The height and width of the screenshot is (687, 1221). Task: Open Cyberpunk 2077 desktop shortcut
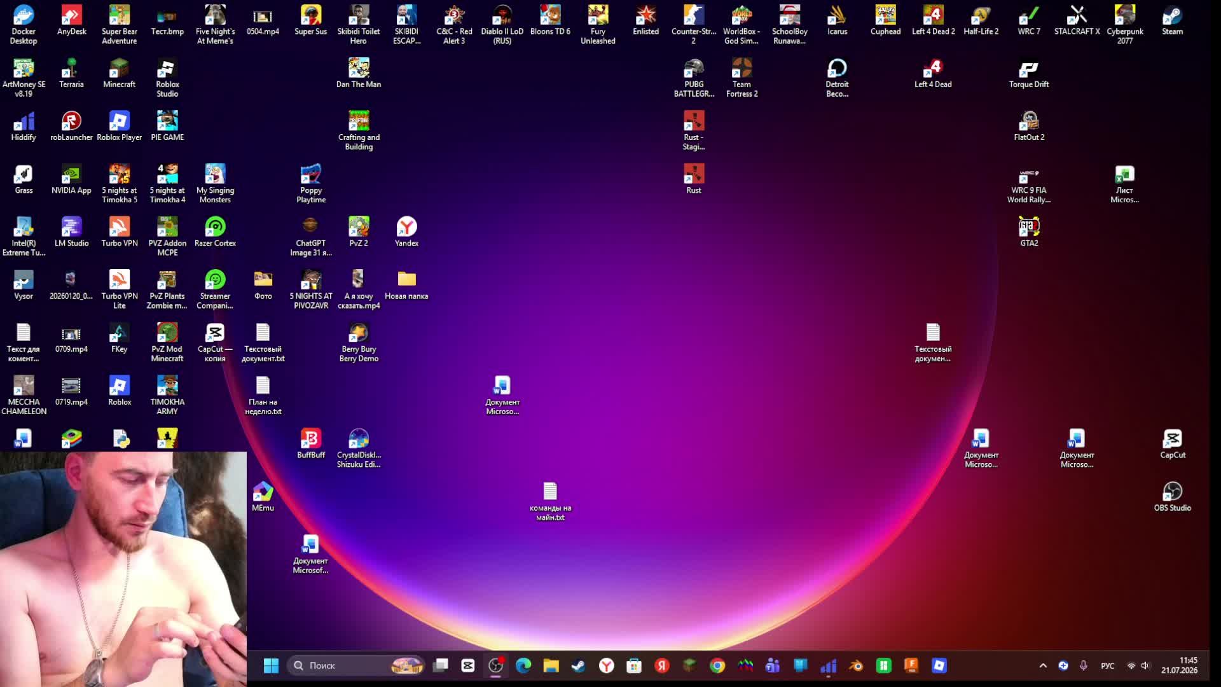[1125, 24]
